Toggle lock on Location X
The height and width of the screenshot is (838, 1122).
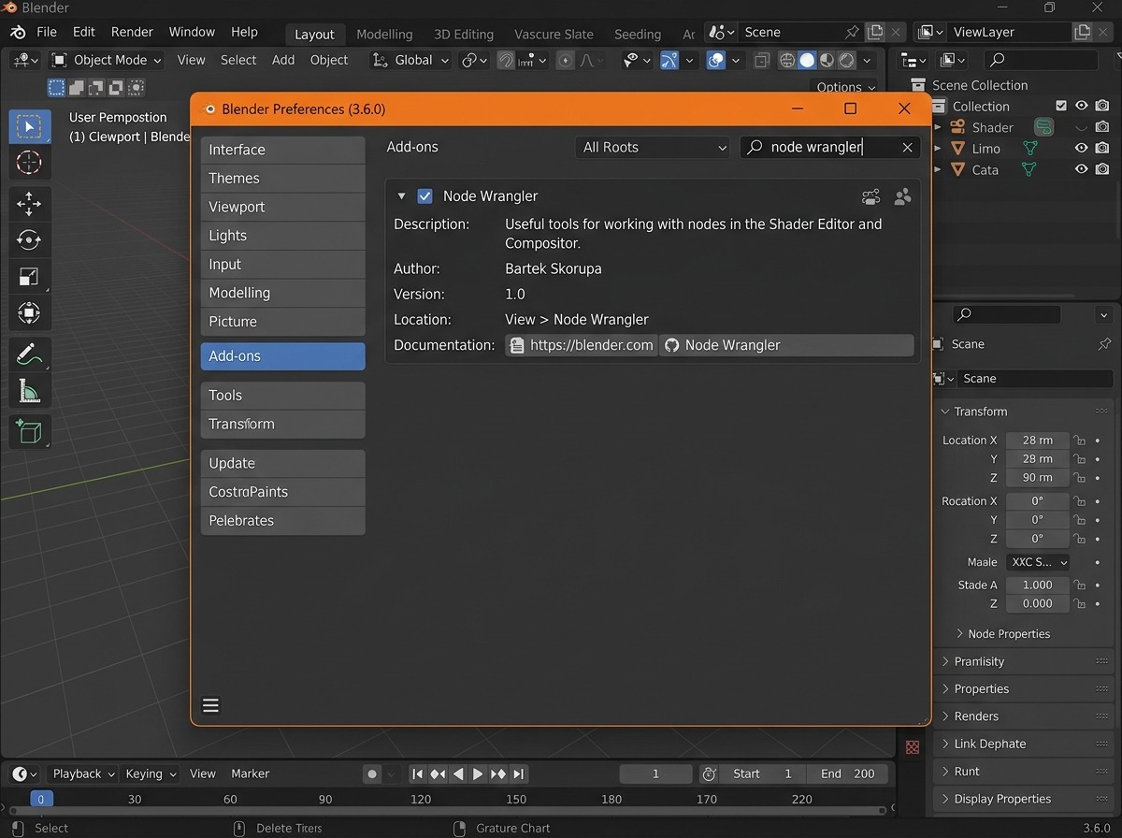tap(1079, 441)
